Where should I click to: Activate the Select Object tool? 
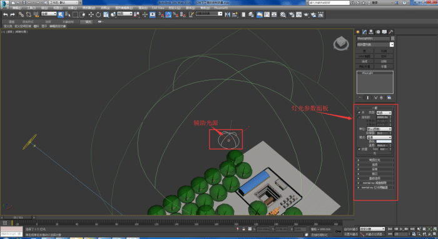(61, 14)
